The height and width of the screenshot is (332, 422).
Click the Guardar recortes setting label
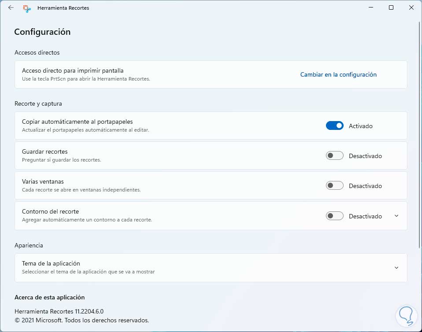tap(45, 151)
